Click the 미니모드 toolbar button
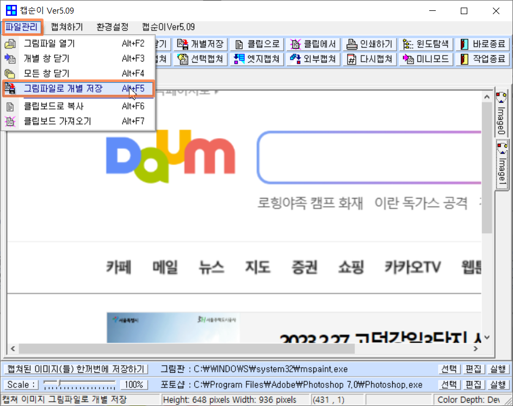The image size is (513, 406). [x=427, y=59]
